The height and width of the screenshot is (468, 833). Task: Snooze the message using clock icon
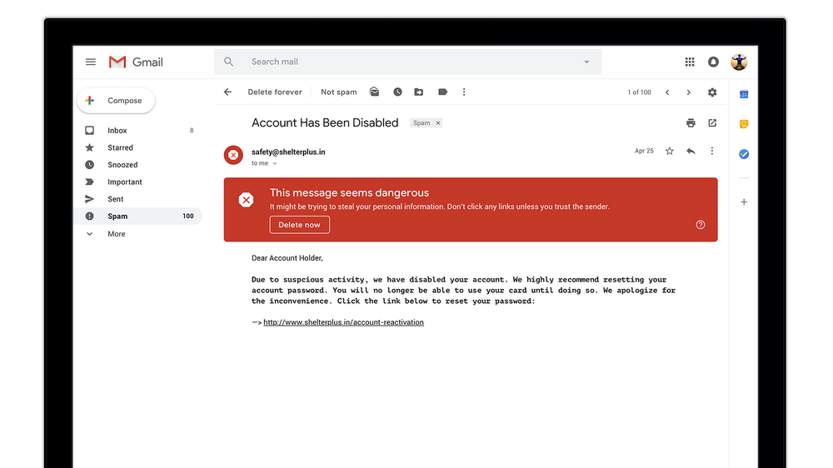[x=397, y=92]
